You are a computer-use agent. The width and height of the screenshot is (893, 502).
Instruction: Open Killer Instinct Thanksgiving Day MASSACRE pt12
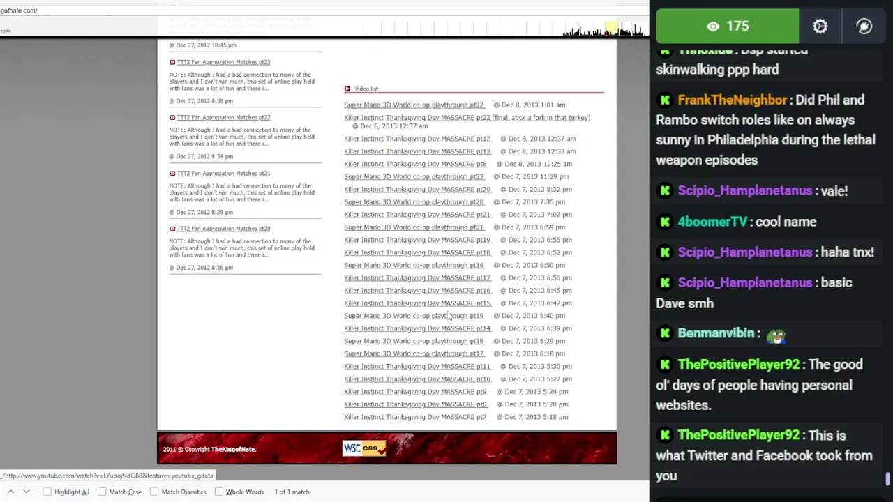tap(417, 139)
